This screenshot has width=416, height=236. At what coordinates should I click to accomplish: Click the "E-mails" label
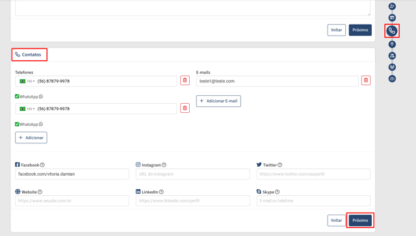point(203,72)
